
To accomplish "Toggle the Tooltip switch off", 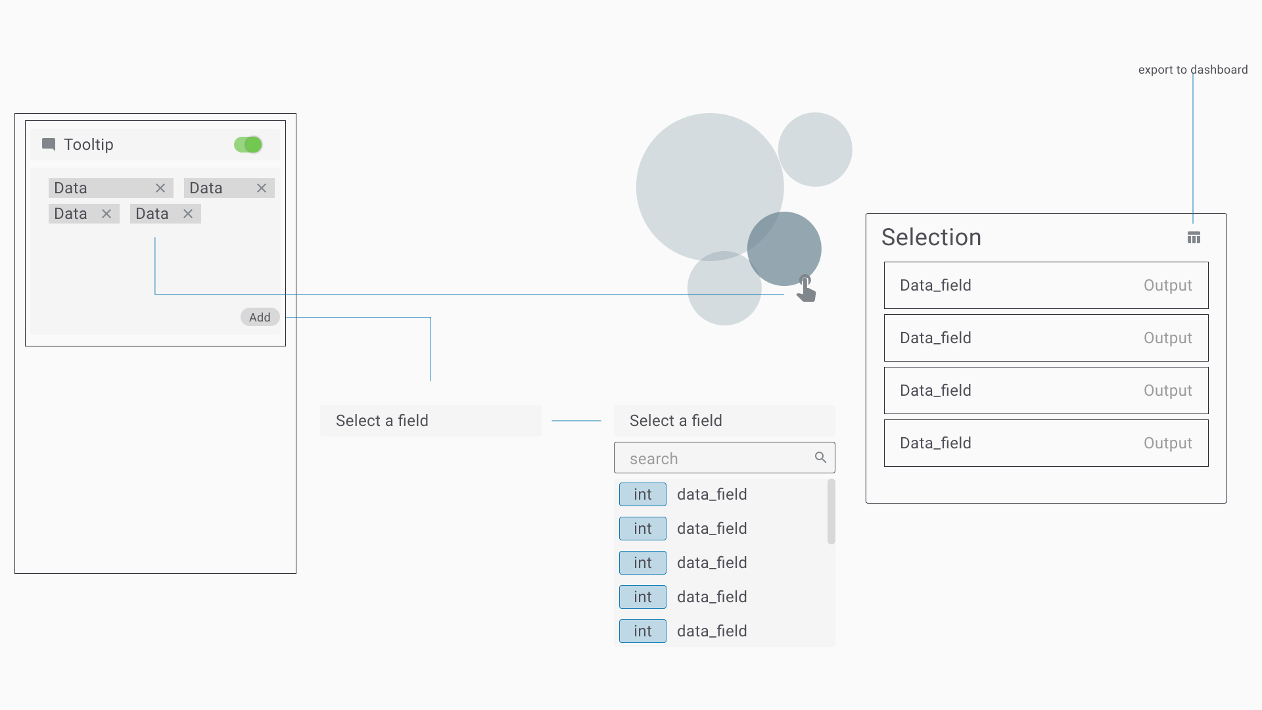I will pos(248,145).
